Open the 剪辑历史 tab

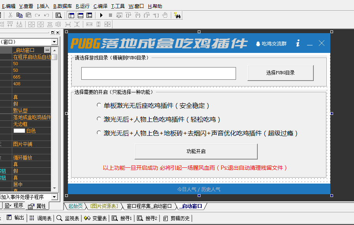tap(177, 218)
